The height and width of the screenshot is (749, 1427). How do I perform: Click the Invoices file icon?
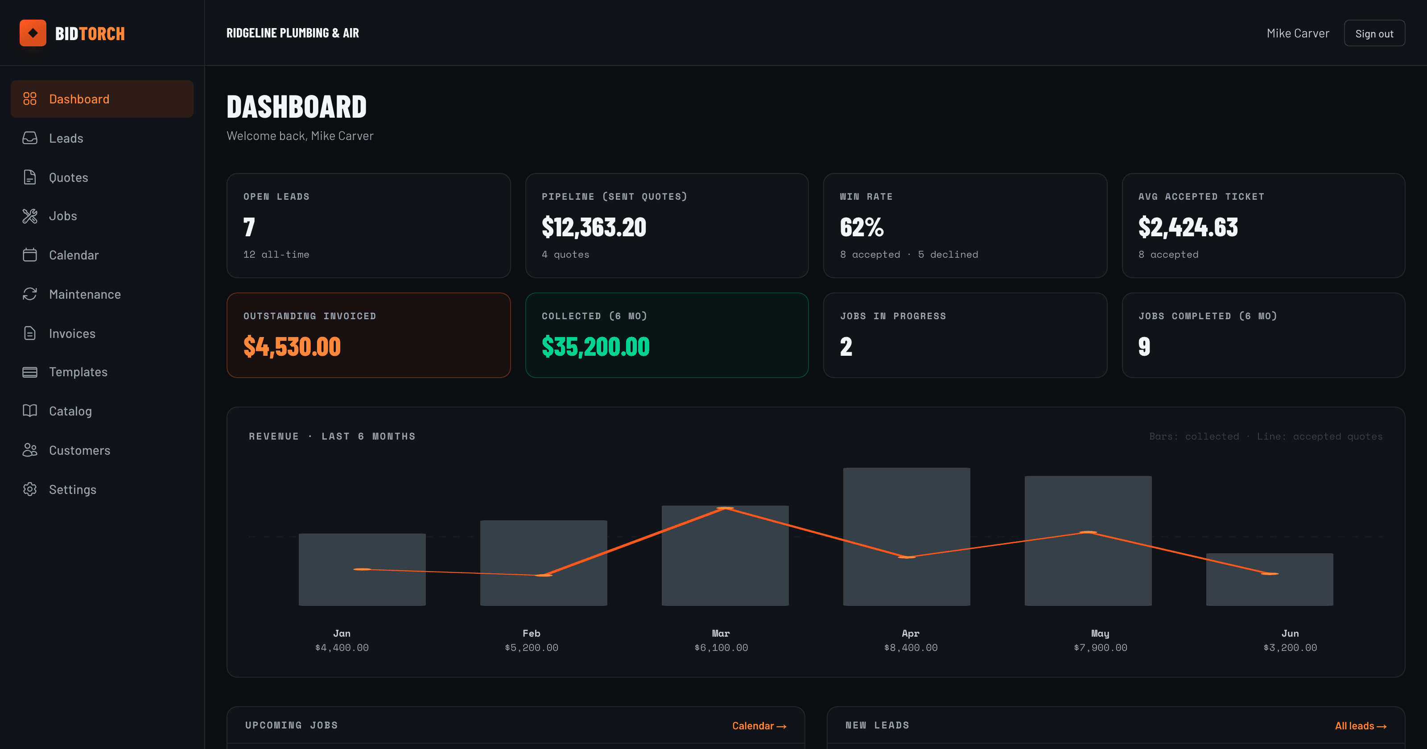point(30,333)
